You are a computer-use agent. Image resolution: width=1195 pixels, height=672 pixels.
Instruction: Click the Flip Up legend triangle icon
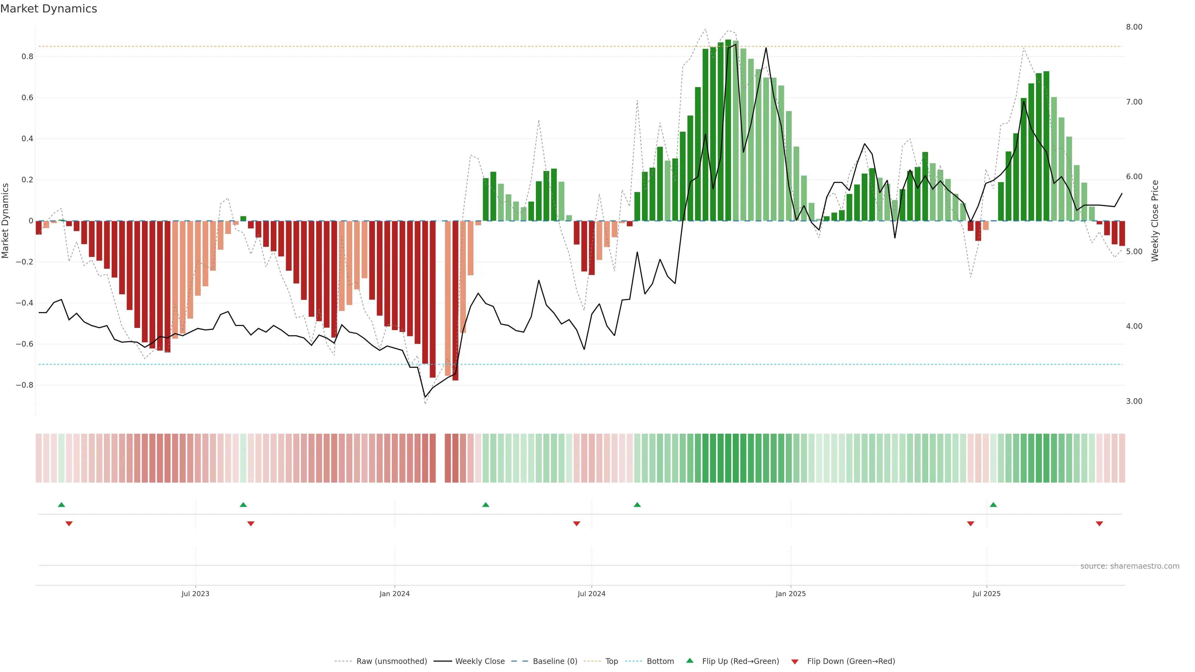point(690,660)
